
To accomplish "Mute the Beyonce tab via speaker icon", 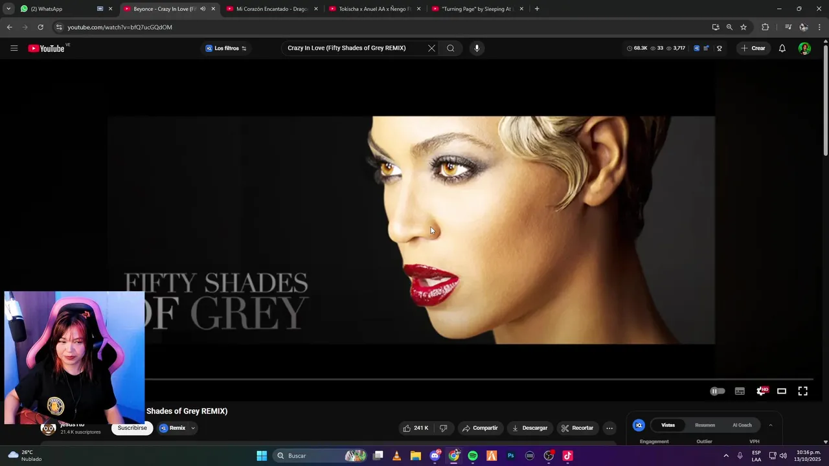I will coord(203,9).
